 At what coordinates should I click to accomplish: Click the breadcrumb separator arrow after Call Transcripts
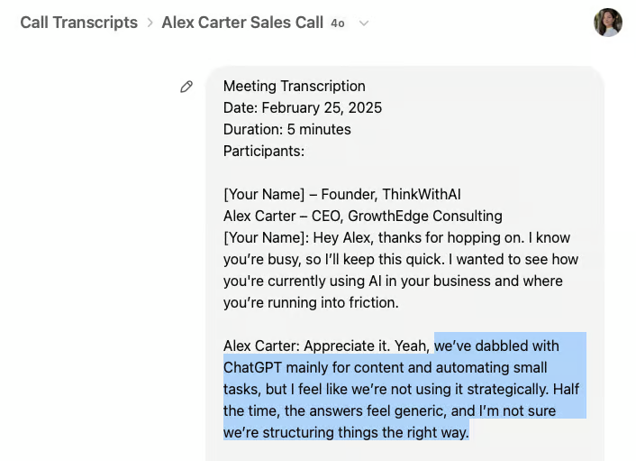pyautogui.click(x=150, y=23)
